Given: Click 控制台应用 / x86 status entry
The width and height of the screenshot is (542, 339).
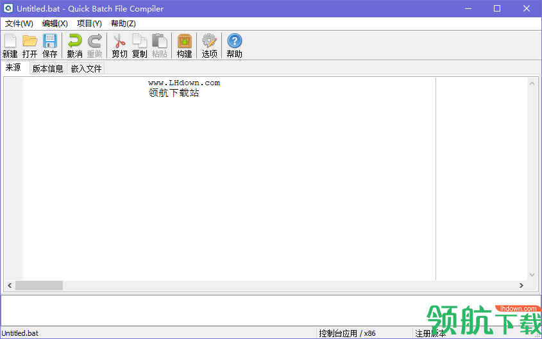Looking at the screenshot, I should pos(347,333).
